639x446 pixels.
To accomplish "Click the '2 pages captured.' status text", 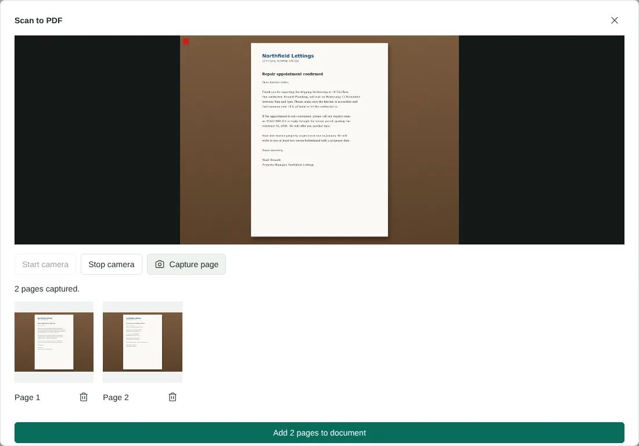I will 47,289.
